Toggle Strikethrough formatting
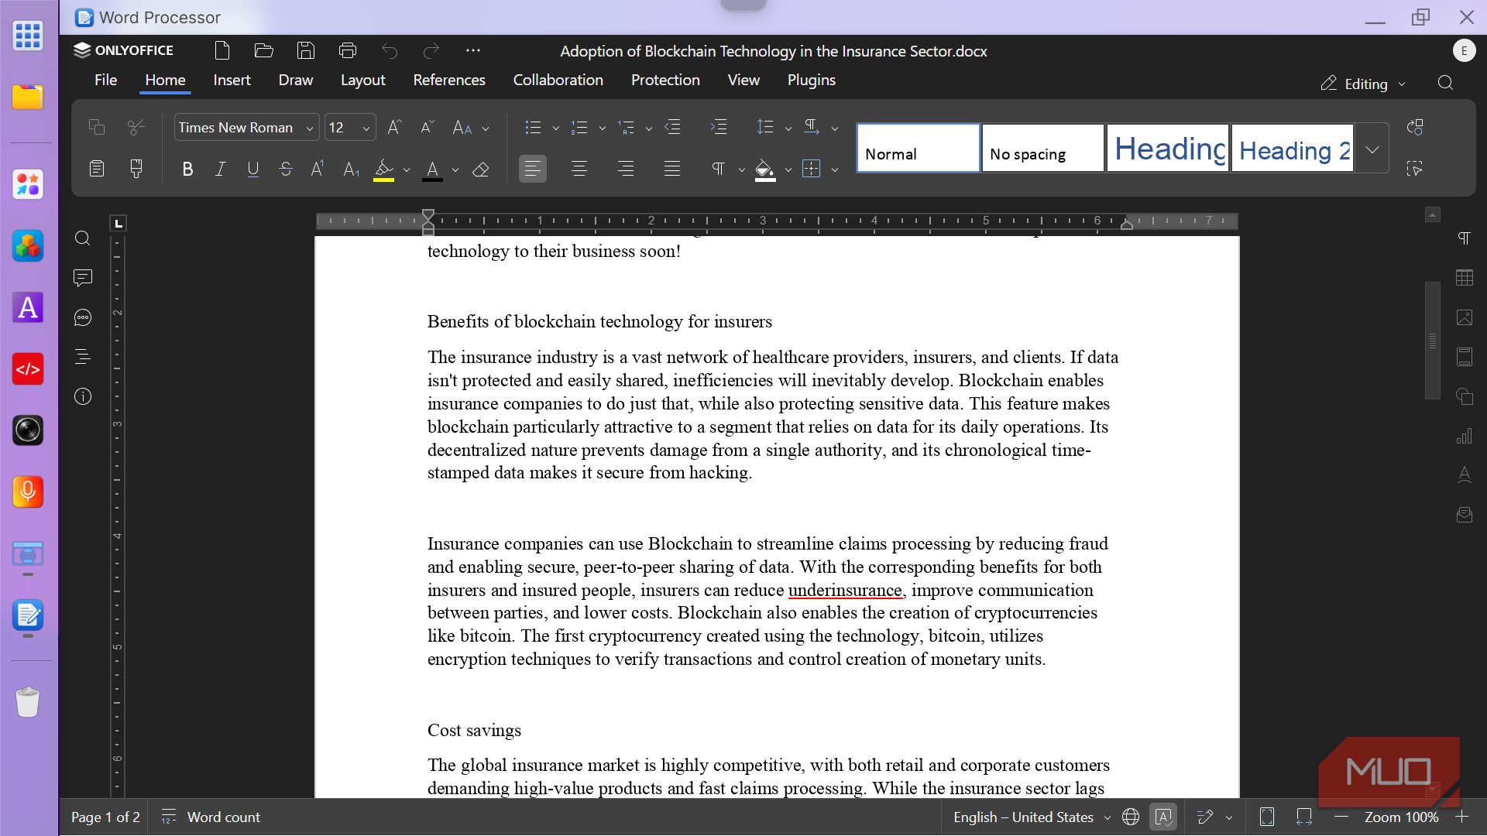This screenshot has width=1487, height=836. point(286,169)
